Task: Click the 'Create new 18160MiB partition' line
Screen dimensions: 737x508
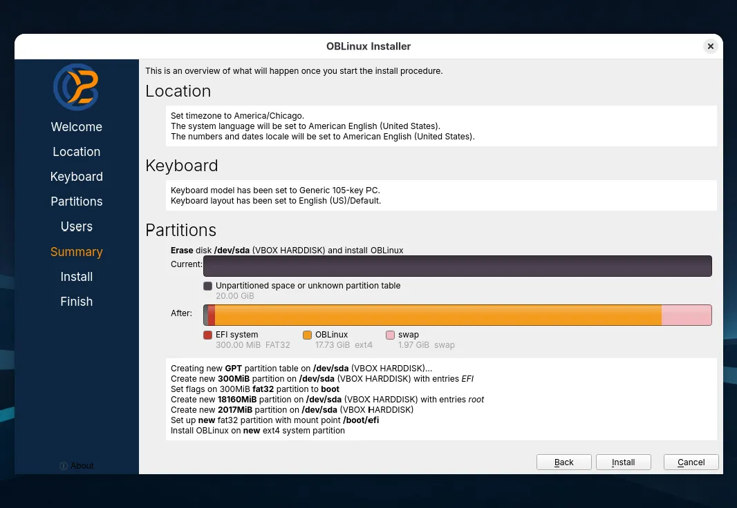Action: 327,399
